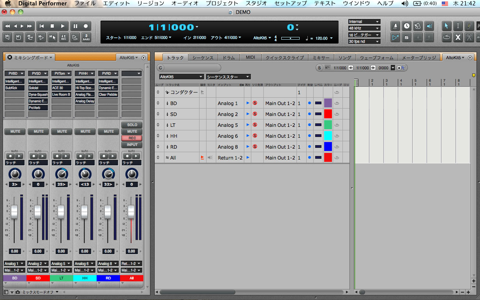Mute the BD mixer channel
This screenshot has width=480, height=300.
pos(15,132)
